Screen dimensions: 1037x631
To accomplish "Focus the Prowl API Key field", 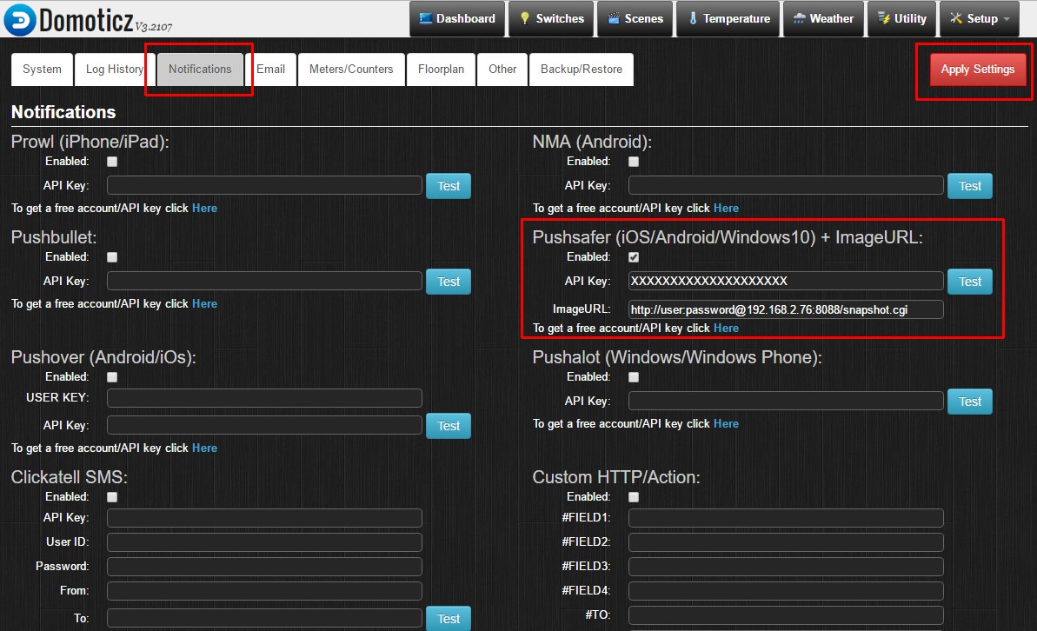I will click(264, 185).
